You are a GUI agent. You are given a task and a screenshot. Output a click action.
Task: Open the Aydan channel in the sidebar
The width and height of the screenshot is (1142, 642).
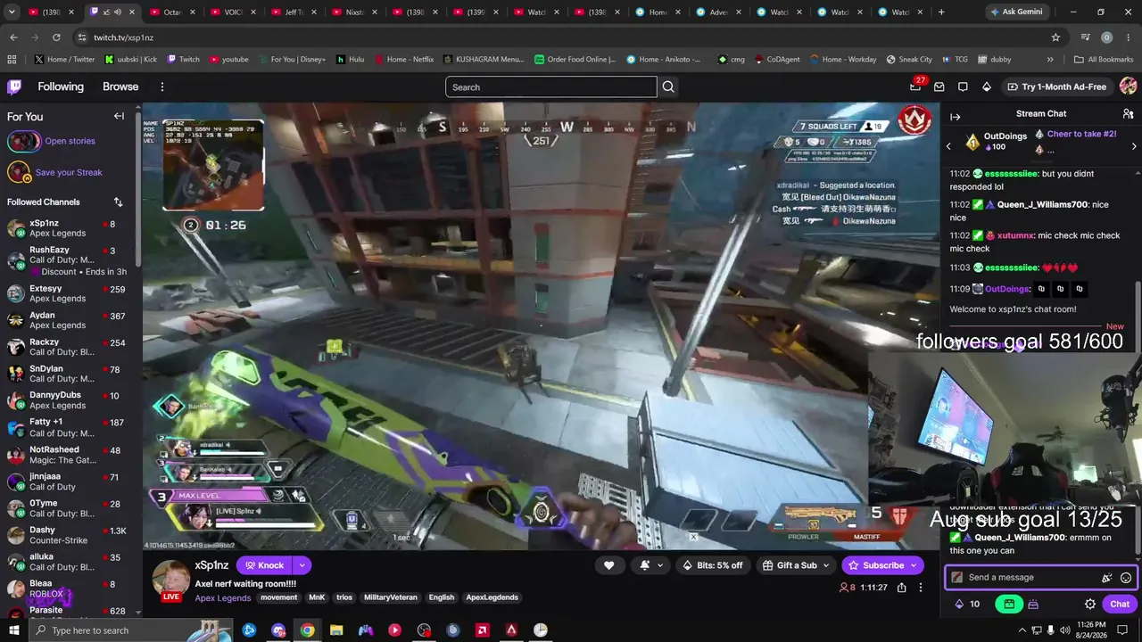(x=70, y=320)
